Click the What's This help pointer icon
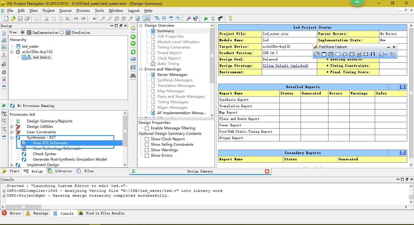This screenshot has height=225, width=414. (x=195, y=19)
